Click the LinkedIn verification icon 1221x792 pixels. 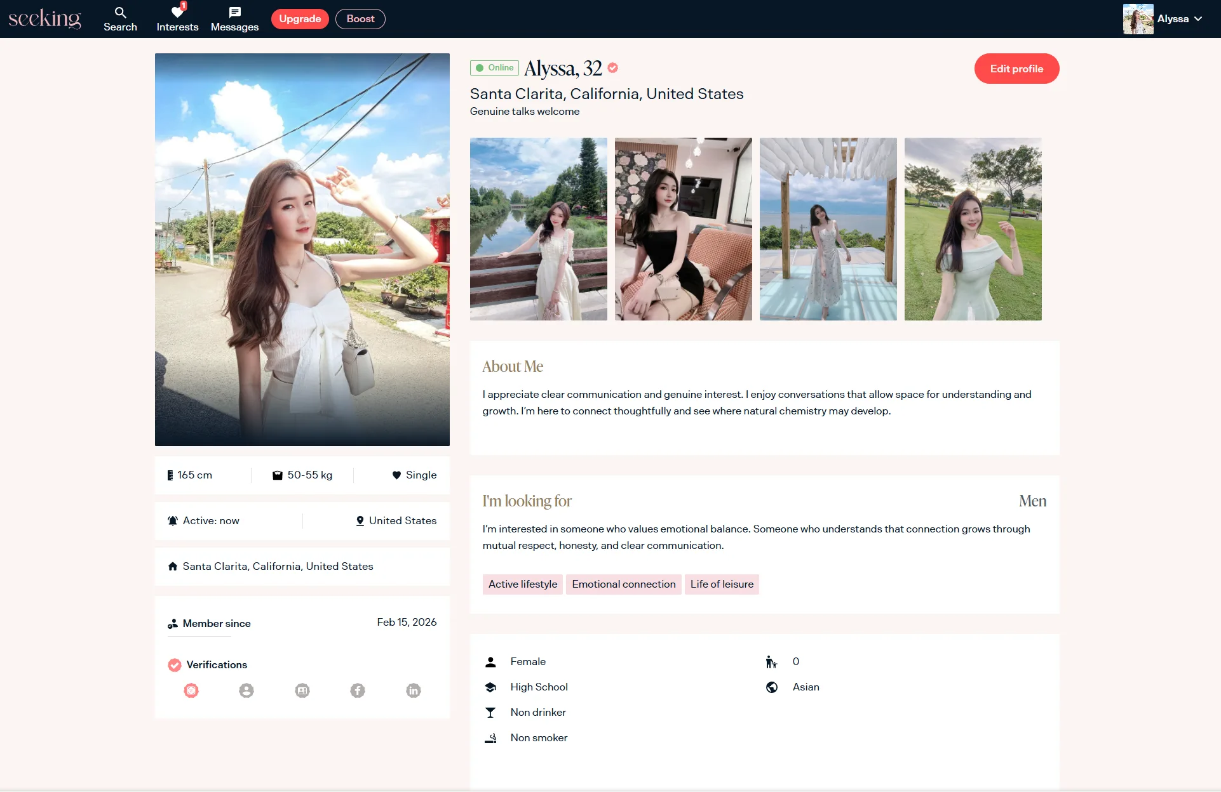(414, 690)
